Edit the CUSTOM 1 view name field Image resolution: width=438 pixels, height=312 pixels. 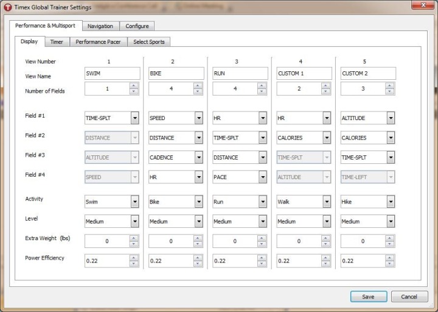pos(304,73)
